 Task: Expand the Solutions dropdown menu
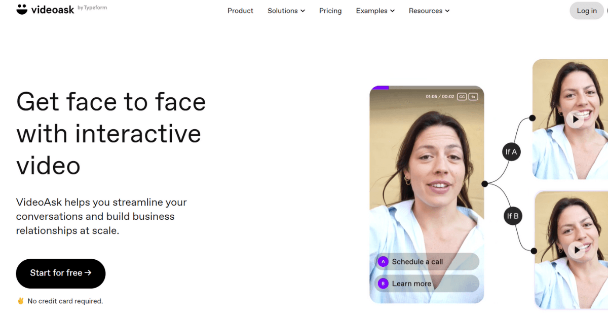pyautogui.click(x=286, y=11)
